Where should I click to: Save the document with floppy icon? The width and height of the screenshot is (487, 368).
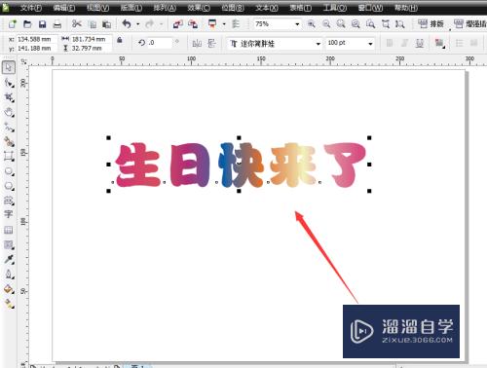tap(42, 24)
